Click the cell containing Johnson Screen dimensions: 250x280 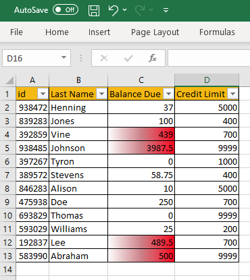tap(78, 148)
